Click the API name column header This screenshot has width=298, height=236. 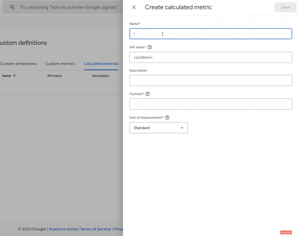54,76
